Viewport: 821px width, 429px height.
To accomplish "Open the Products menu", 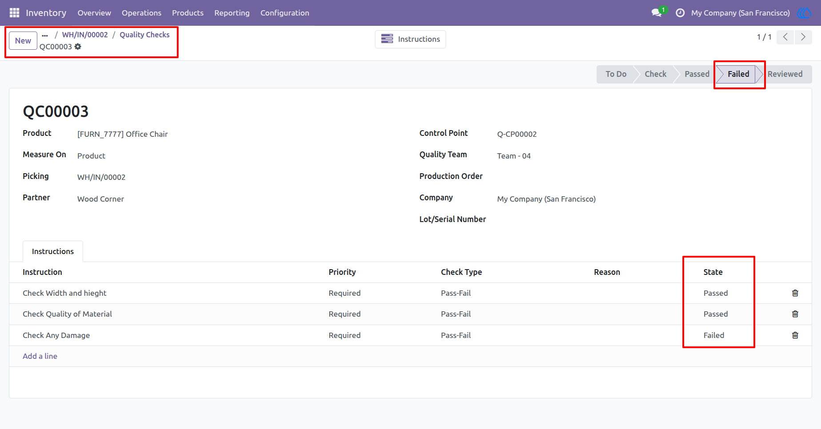I will 188,13.
